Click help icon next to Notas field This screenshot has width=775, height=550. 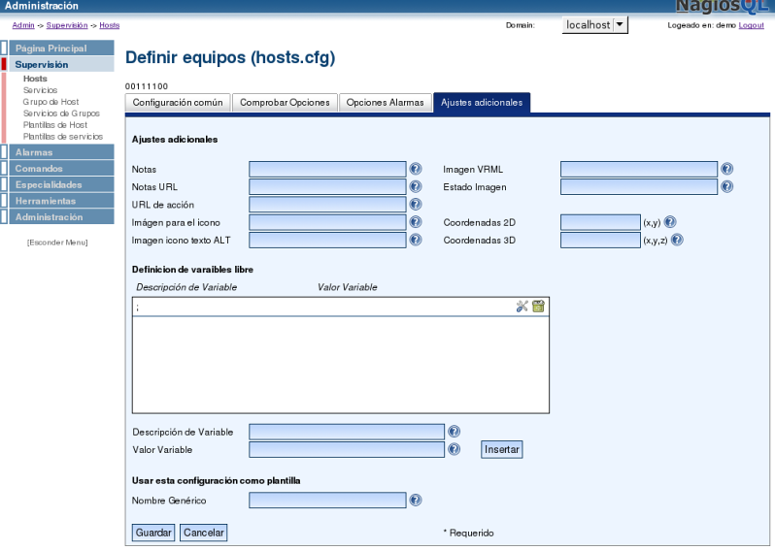tap(416, 169)
